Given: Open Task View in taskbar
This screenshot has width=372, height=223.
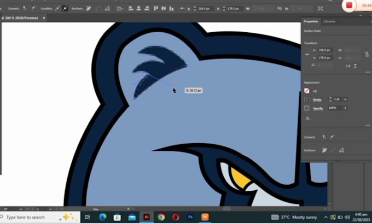Looking at the screenshot, I should [x=88, y=217].
